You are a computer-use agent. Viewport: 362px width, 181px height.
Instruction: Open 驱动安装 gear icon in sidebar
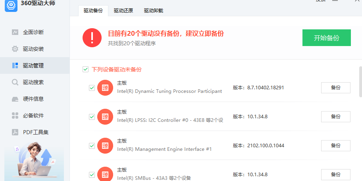[x=15, y=49]
